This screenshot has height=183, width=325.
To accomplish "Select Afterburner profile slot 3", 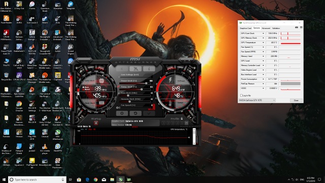I will (x=173, y=123).
